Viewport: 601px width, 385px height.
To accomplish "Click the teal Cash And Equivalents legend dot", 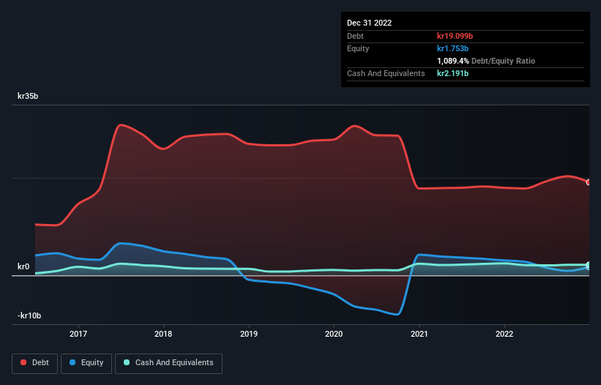I will [127, 362].
